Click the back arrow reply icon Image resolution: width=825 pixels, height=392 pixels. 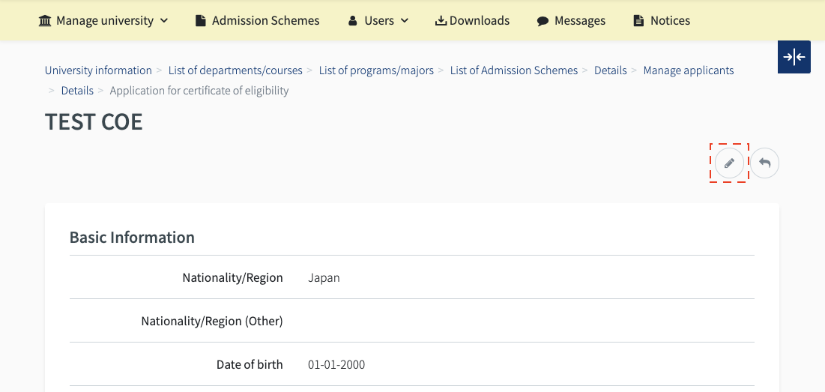point(765,163)
